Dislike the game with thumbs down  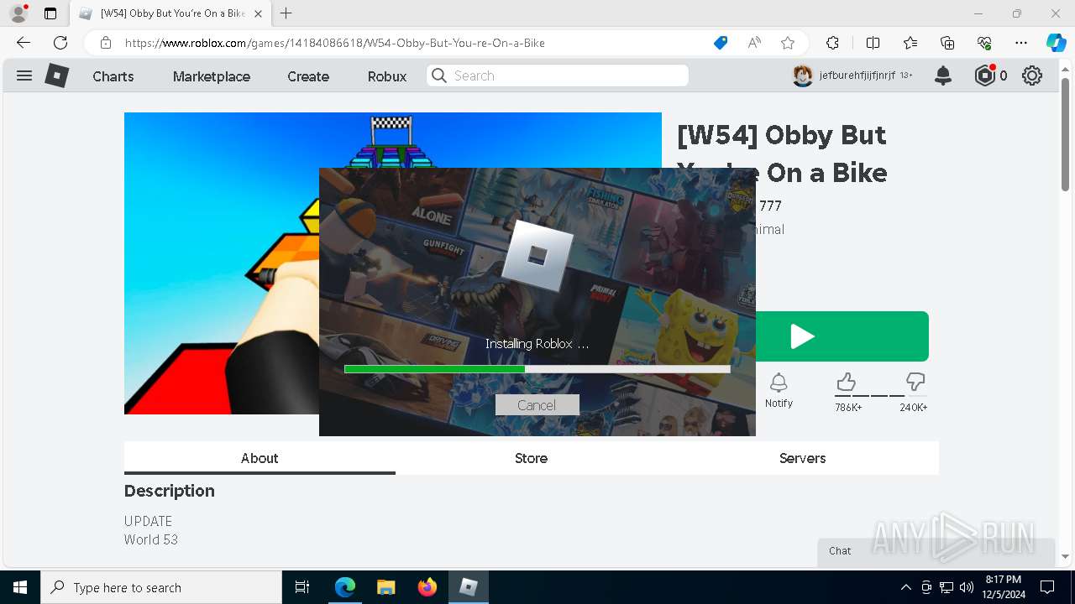coord(915,383)
